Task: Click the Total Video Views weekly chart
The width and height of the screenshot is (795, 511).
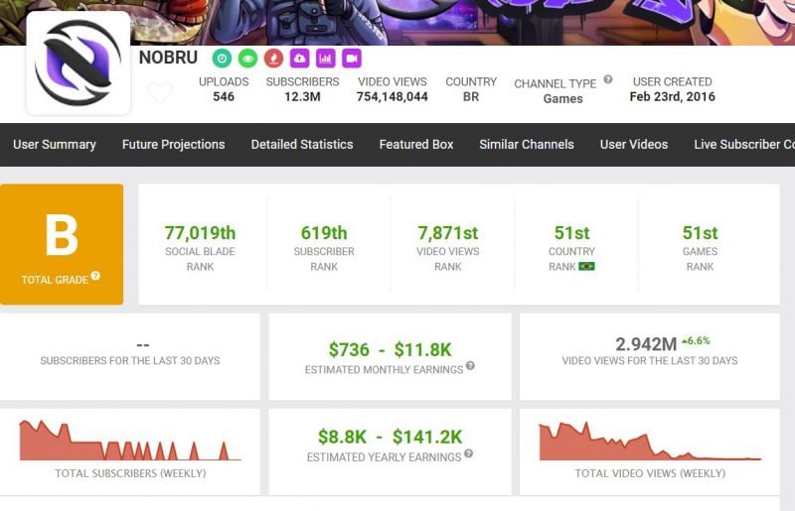Action: [x=649, y=442]
